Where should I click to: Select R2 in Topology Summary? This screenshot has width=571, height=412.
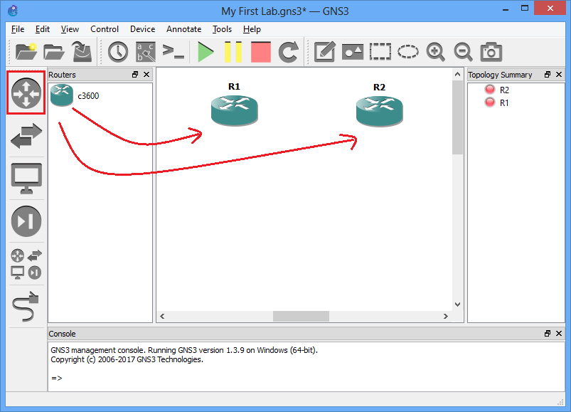pos(504,90)
